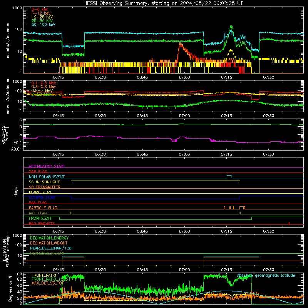
Task: Click the DECIMATION_WEIGHT legend label
Action: click(x=49, y=243)
